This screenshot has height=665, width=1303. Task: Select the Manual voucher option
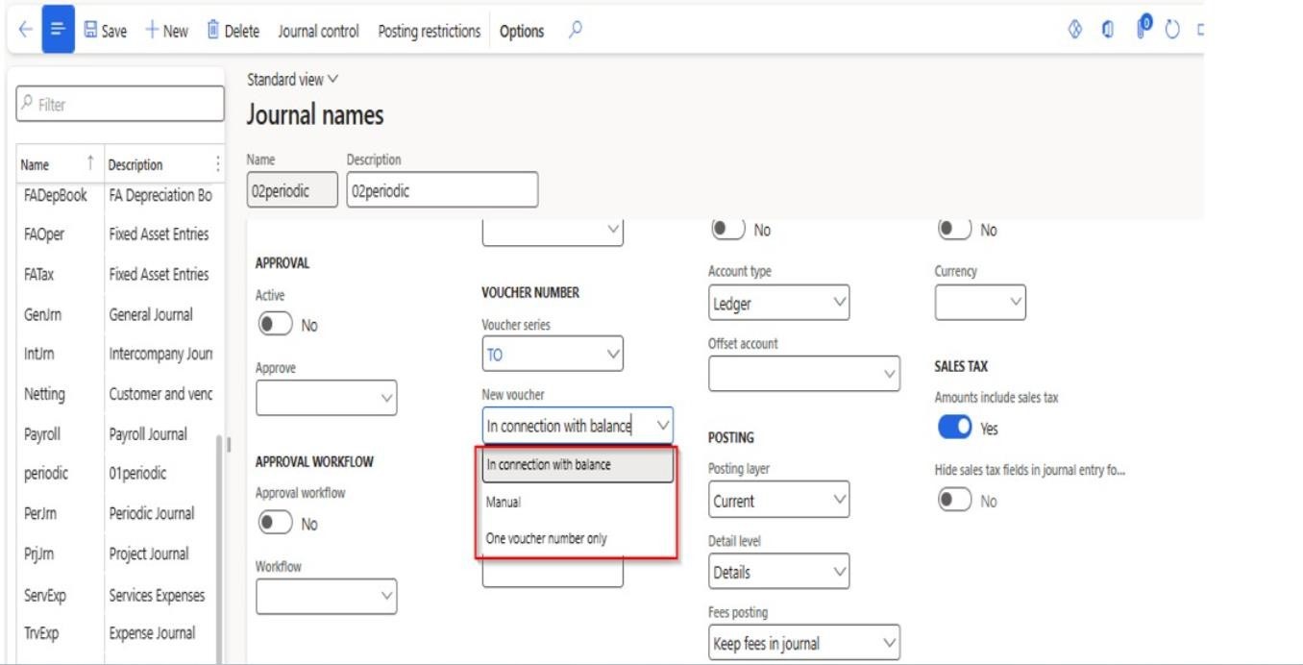pyautogui.click(x=504, y=502)
